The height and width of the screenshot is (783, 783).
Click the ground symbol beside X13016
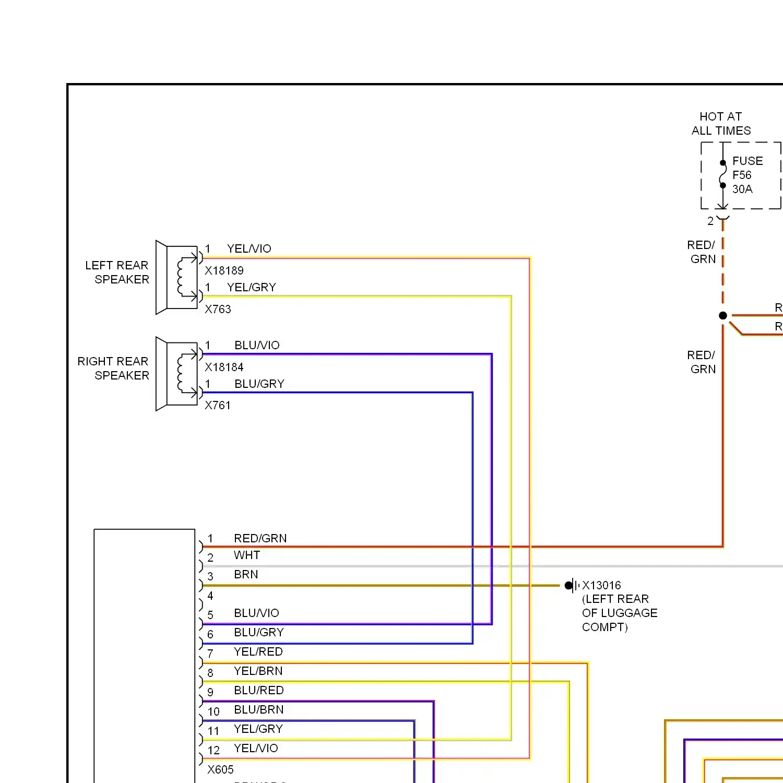click(572, 585)
